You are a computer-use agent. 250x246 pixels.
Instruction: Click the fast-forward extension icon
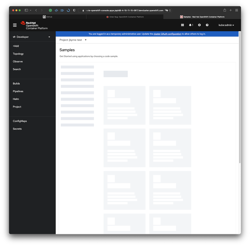62,10
